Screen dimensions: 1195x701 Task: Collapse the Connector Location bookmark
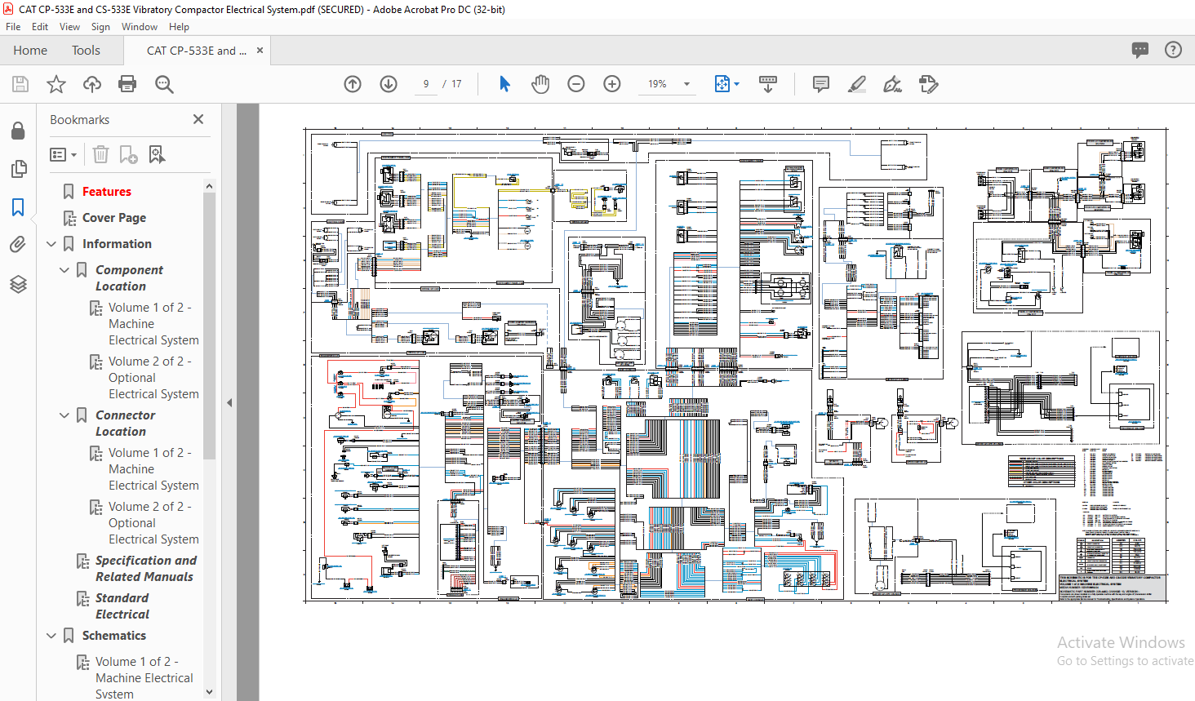pos(64,415)
